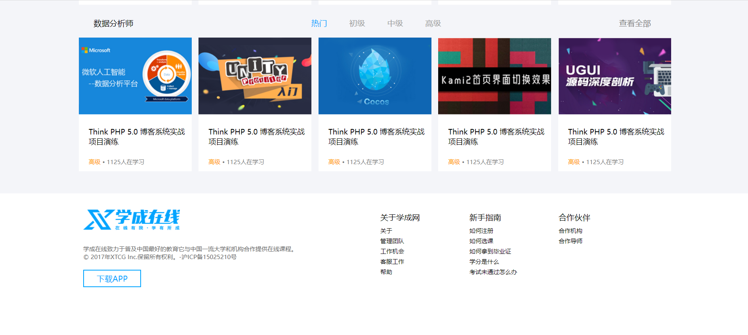
Task: Click the 下载APP button
Action: pyautogui.click(x=112, y=278)
